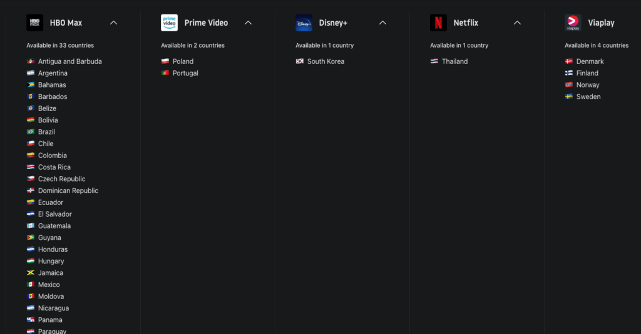
Task: Click the Viaplay logo icon
Action: pos(573,23)
